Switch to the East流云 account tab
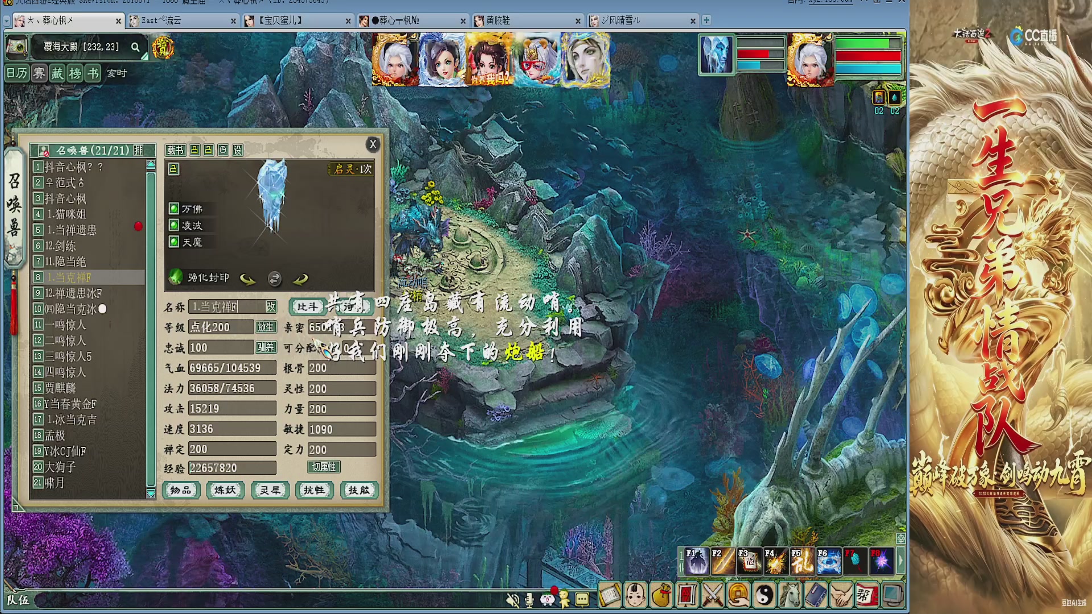Image resolution: width=1092 pixels, height=614 pixels. tap(183, 20)
